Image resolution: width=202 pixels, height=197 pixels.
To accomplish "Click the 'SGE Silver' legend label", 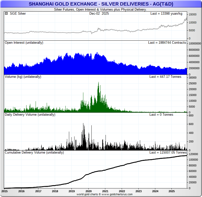I will pos(18,14).
